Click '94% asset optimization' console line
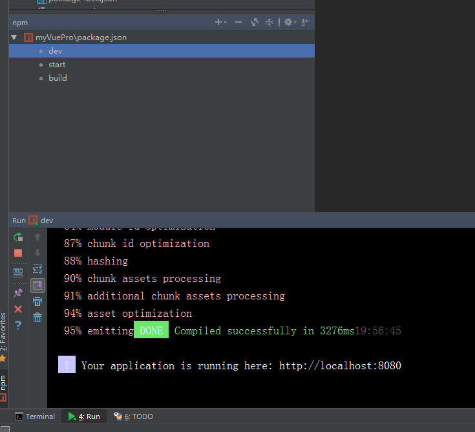Viewport: 475px width, 432px height. (x=128, y=314)
